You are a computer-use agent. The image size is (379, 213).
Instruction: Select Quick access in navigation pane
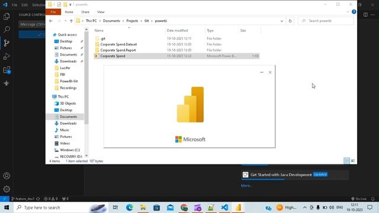67,35
